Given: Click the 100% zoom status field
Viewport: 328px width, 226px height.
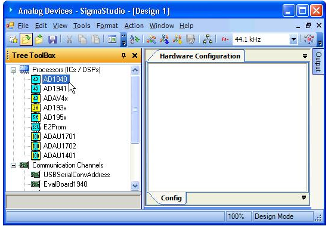Looking at the screenshot, I should click(x=239, y=216).
